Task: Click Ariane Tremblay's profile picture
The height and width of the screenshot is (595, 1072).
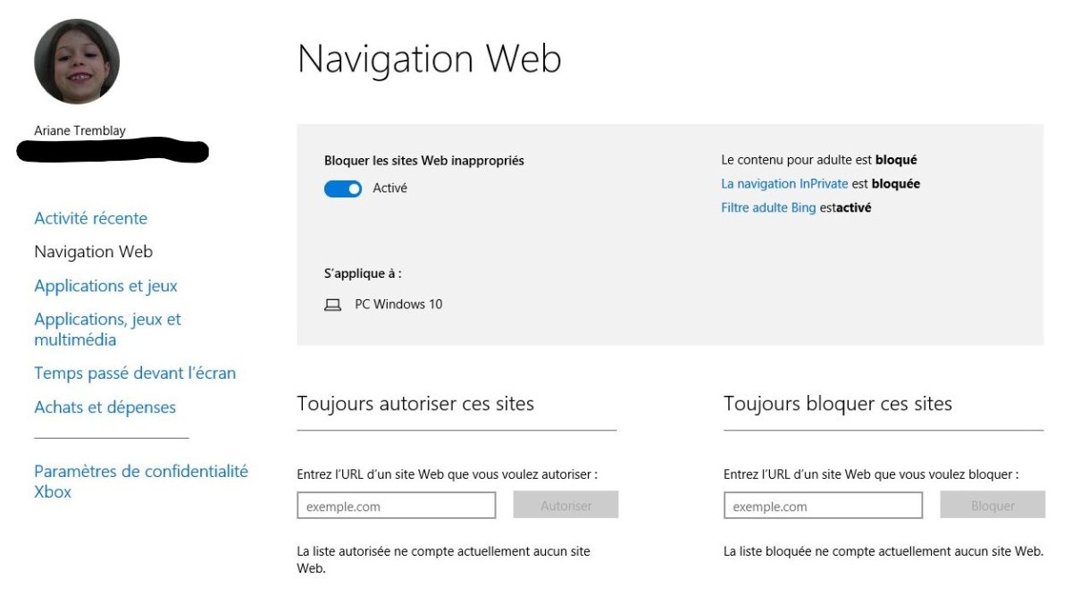Action: [77, 62]
